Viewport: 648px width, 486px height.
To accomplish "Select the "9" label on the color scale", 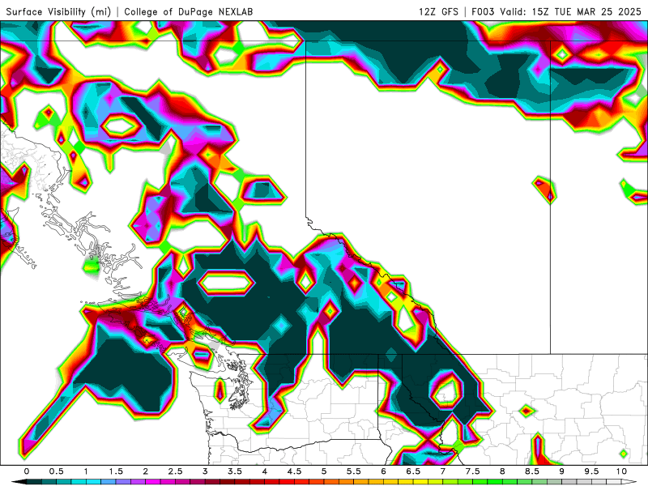I will point(562,471).
